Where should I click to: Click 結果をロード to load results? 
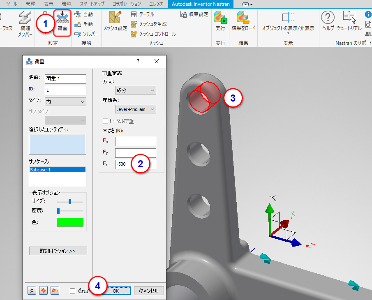[243, 21]
